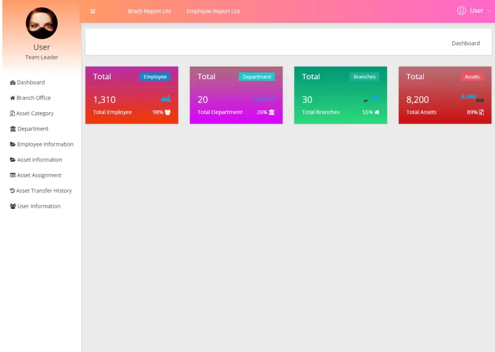Click the sparkline chart on Branches card
Screen dimensions: 495x352
372,99
